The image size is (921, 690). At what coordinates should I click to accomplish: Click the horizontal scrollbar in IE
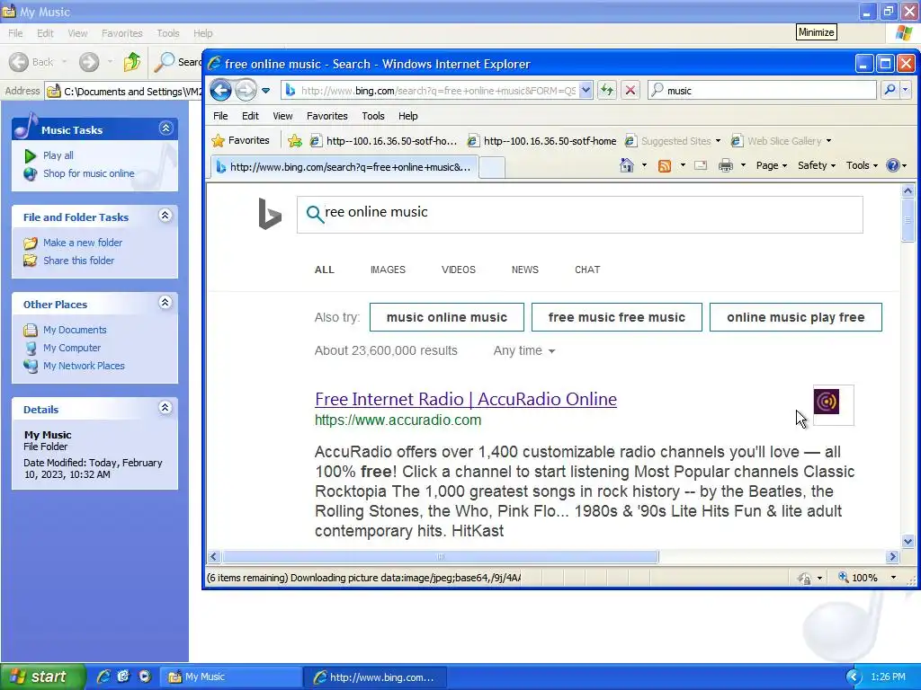tap(441, 556)
